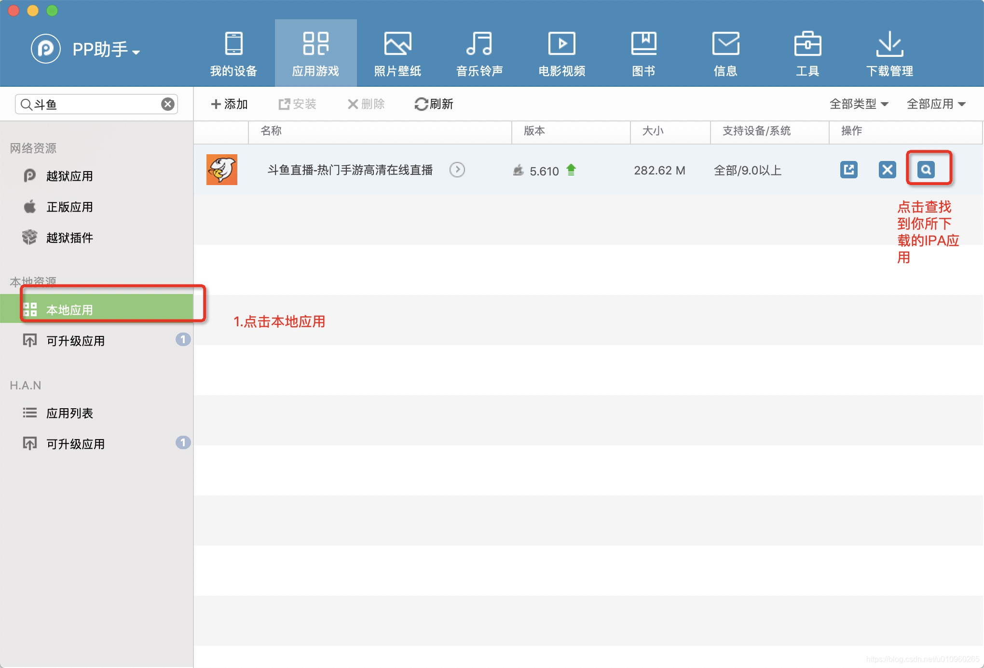
Task: Click badge 1 on 本地资源 可升级应用
Action: coord(183,340)
